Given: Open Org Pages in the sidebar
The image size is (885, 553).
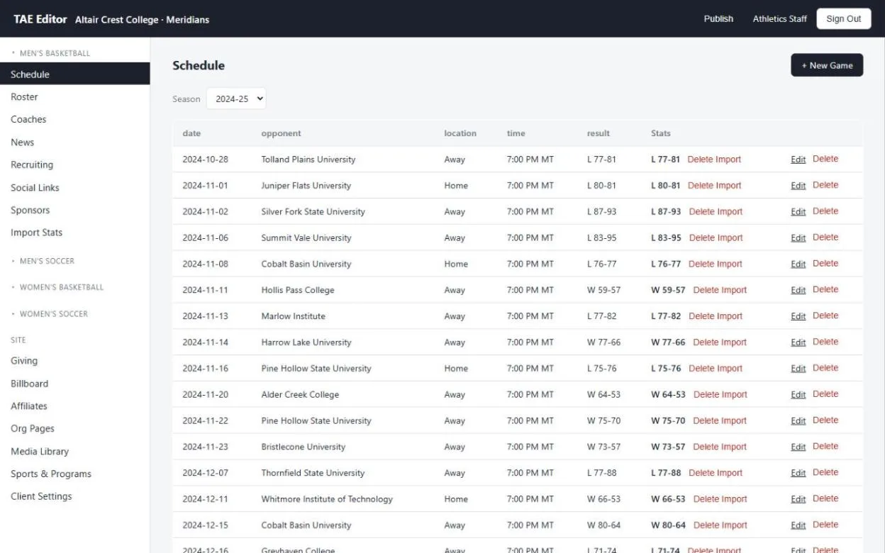Looking at the screenshot, I should [74, 428].
